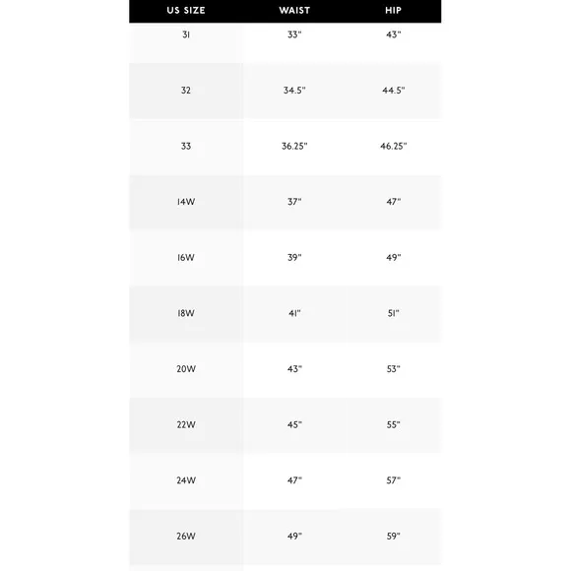Select the 20W size cell

pyautogui.click(x=186, y=369)
